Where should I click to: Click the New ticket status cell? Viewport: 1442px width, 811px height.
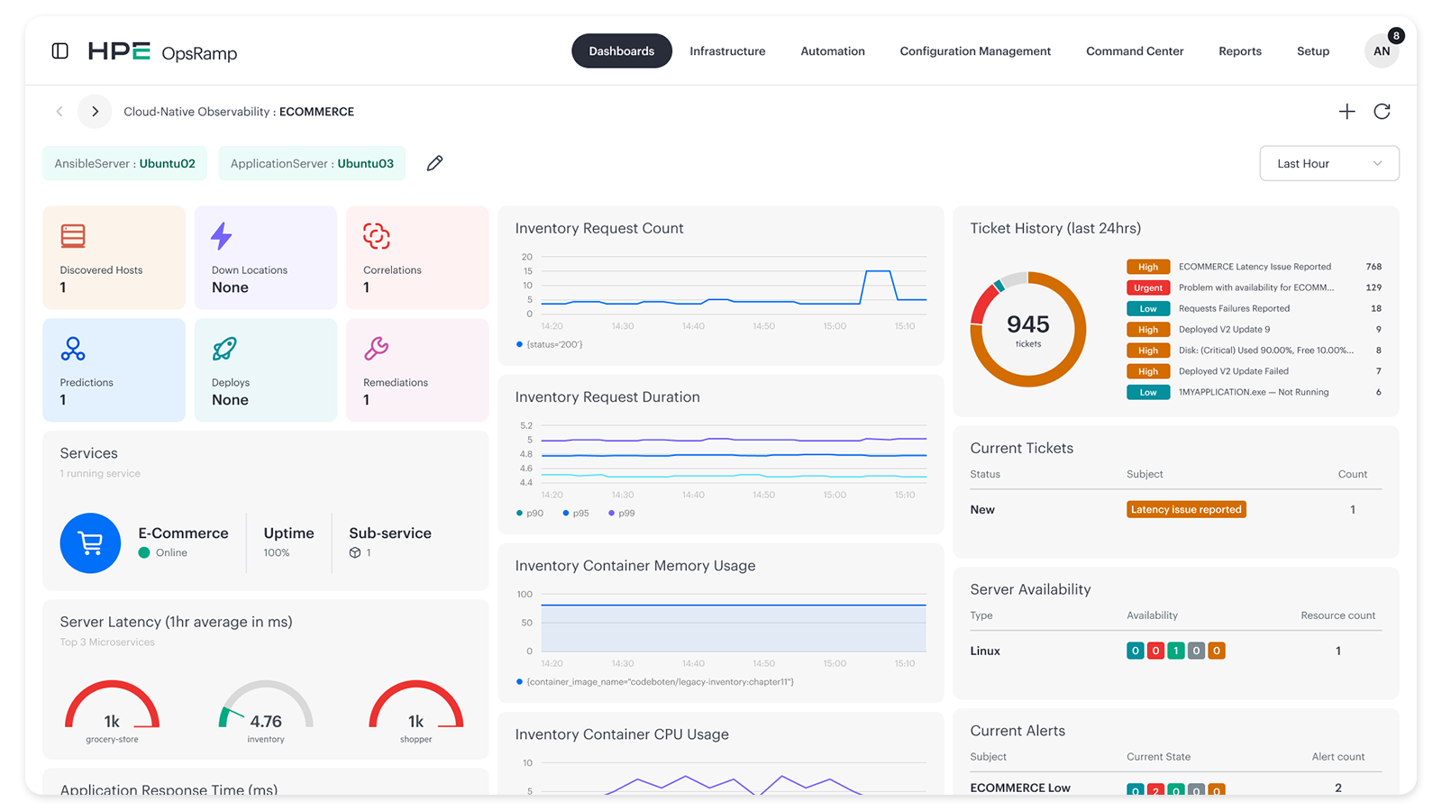(x=982, y=510)
